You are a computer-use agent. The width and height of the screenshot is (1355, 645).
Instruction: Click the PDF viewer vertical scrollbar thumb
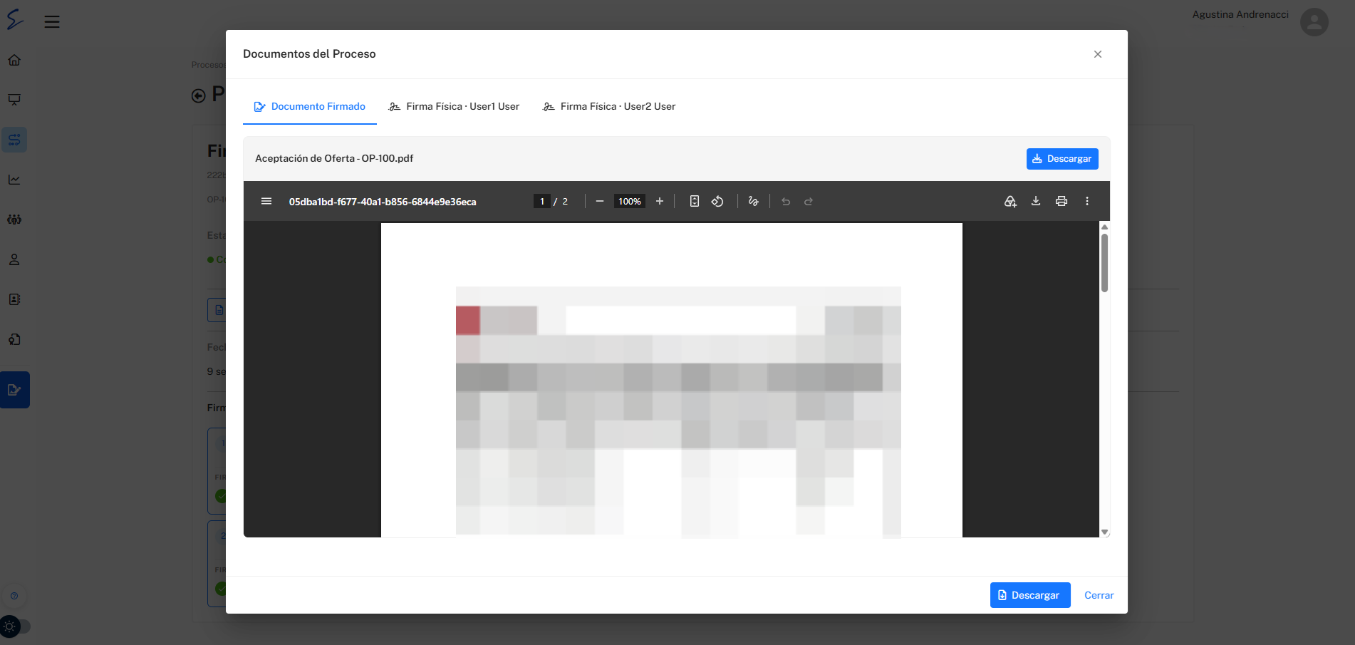(x=1104, y=262)
